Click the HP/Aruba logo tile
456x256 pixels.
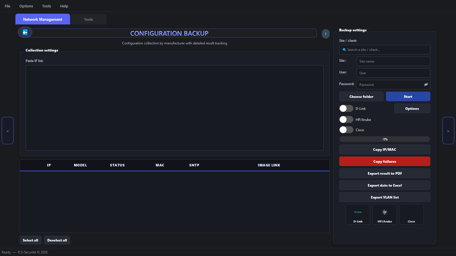385,214
